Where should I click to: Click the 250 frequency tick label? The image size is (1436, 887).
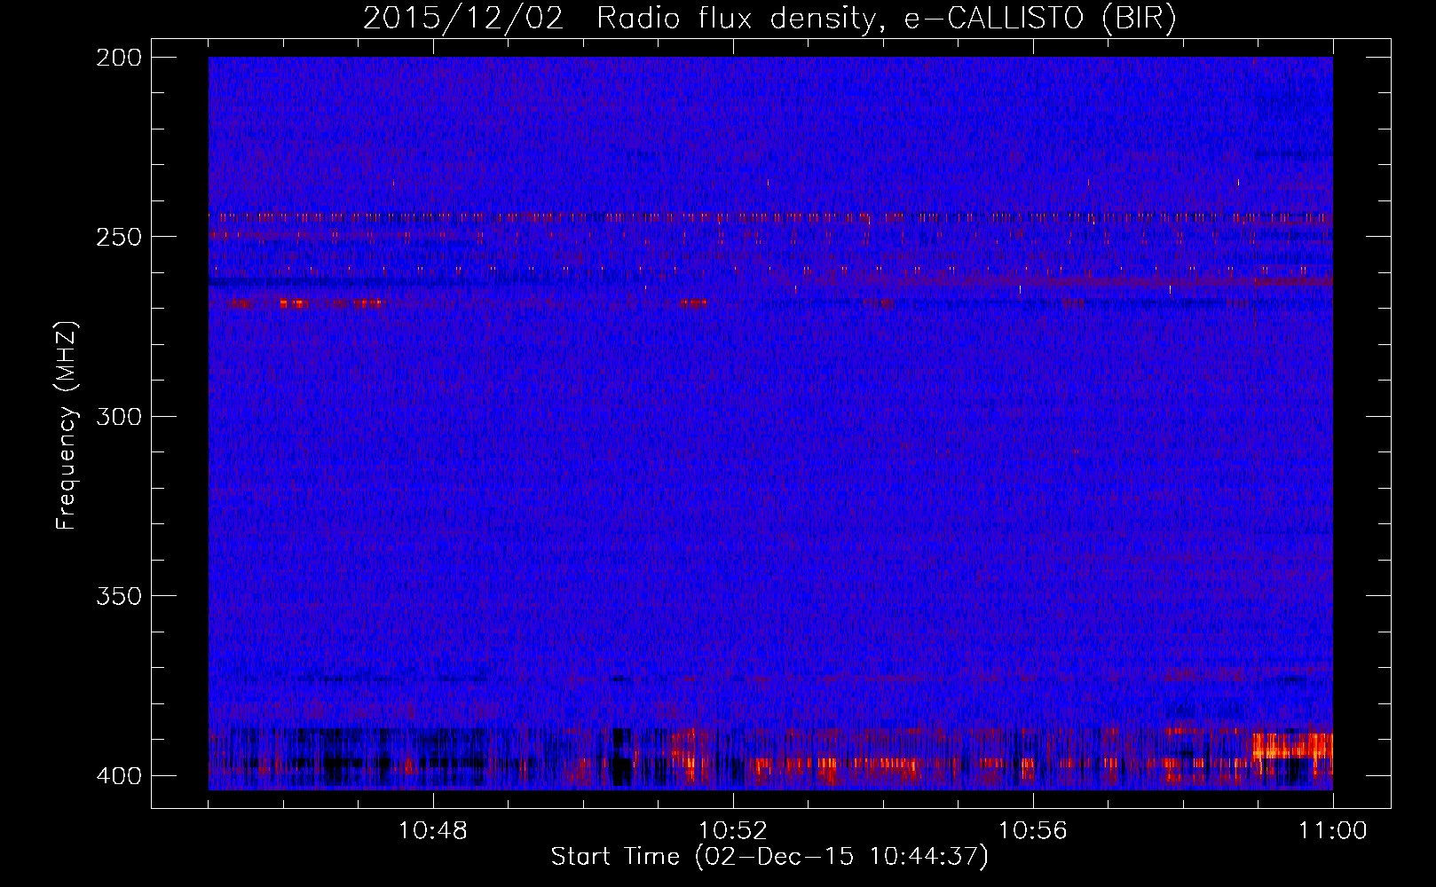[x=118, y=237]
